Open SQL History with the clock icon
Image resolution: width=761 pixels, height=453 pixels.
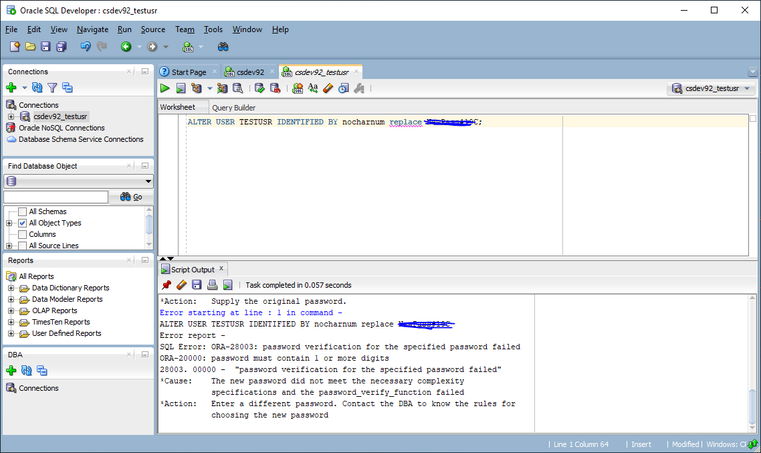[x=343, y=88]
